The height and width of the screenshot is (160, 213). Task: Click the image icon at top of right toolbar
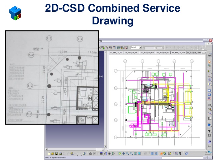pyautogui.click(x=210, y=55)
